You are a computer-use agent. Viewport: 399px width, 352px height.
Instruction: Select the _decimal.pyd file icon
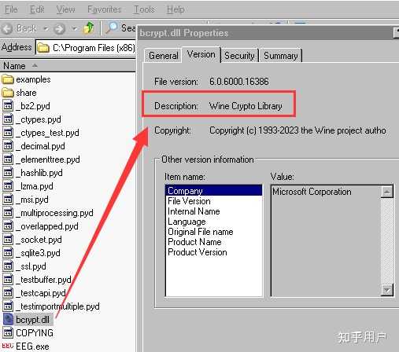pyautogui.click(x=8, y=146)
